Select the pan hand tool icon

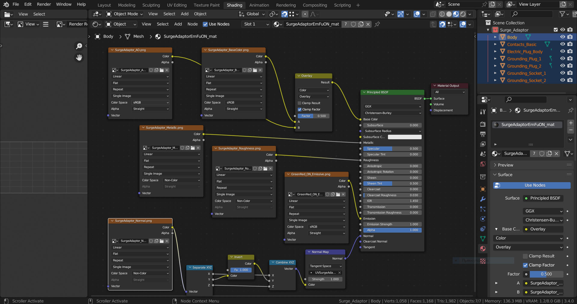(x=79, y=57)
